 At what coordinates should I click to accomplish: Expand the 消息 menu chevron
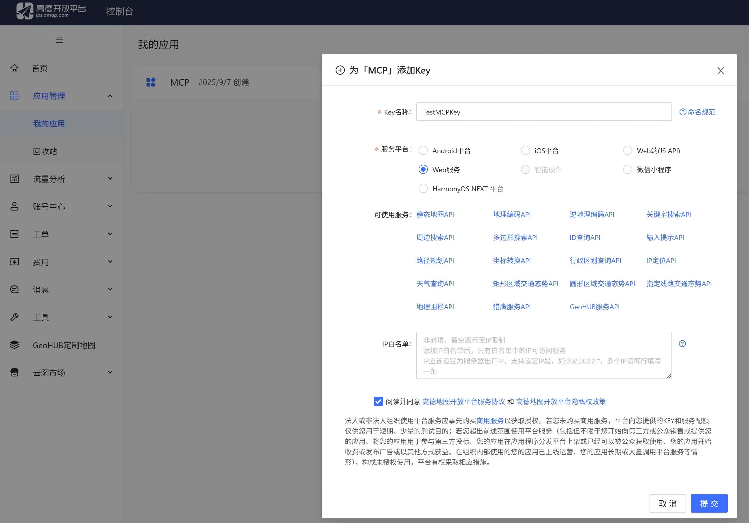coord(110,290)
